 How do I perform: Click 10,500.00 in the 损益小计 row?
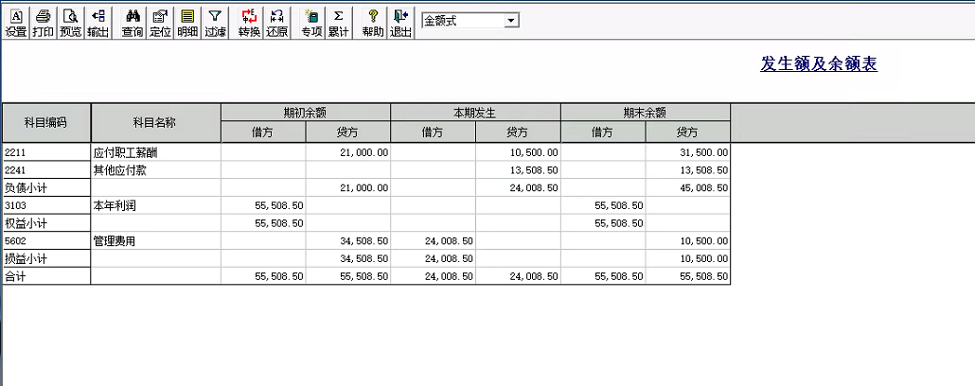688,258
